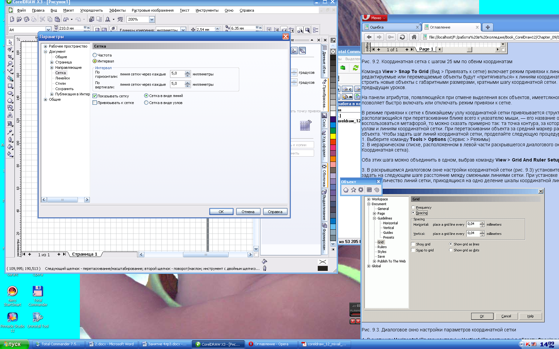Viewport: 559px width, 349px height.
Task: Open the A4 paper size dropdown
Action: pyautogui.click(x=48, y=30)
